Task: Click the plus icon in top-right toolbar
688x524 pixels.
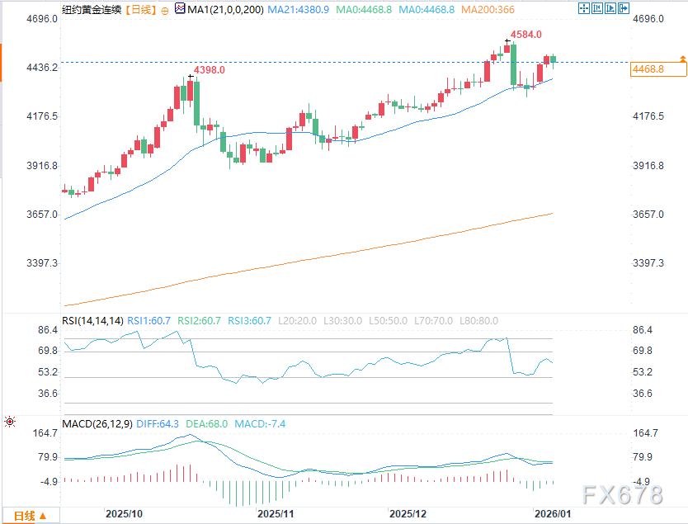Action: pyautogui.click(x=612, y=9)
